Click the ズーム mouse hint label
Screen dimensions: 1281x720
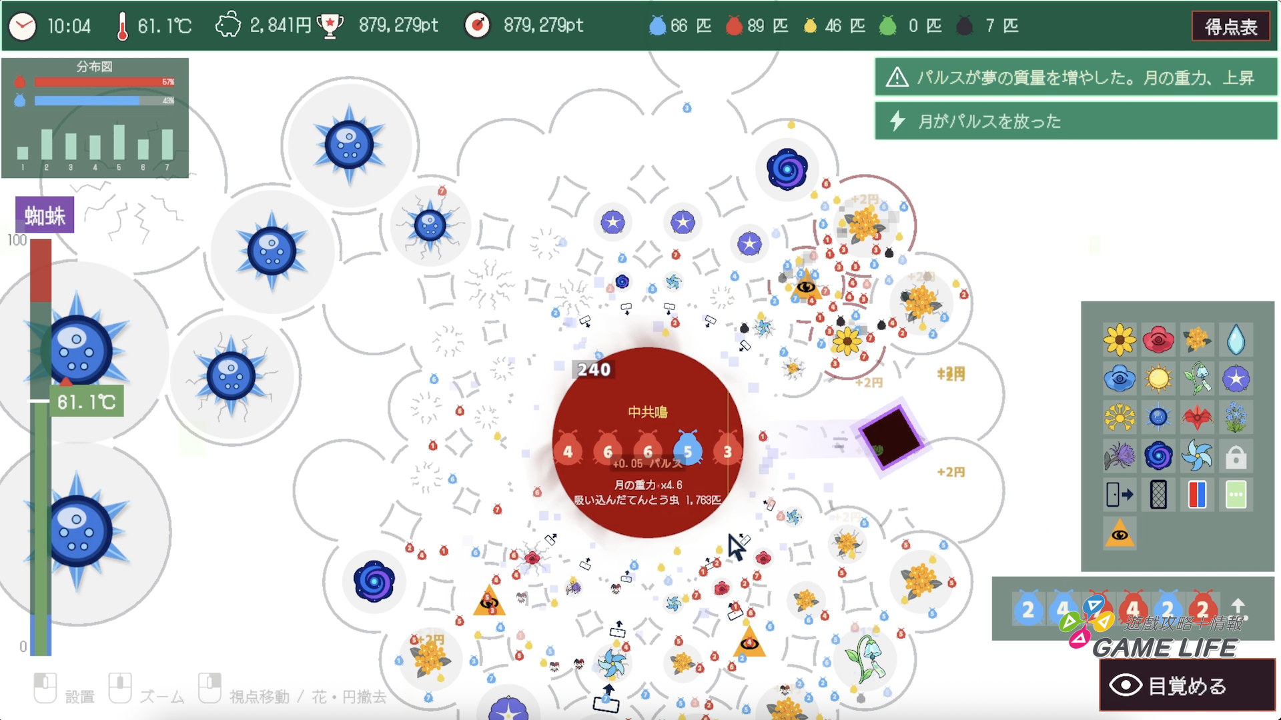[x=161, y=697]
